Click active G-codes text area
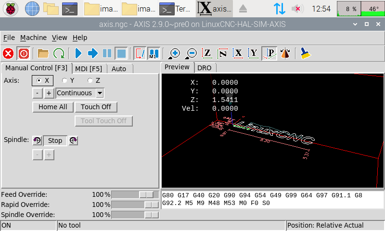Screen dimensions: 385x231 [272, 199]
